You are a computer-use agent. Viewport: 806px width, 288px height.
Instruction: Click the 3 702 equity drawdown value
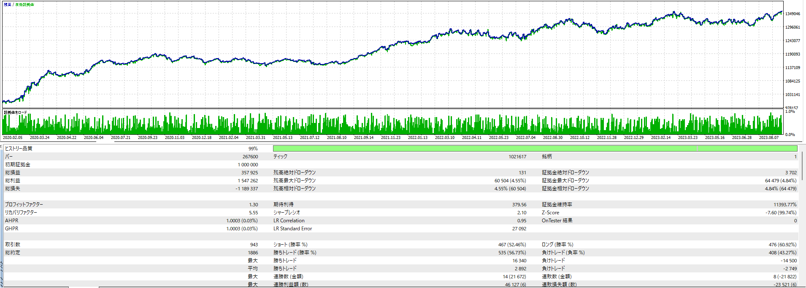pos(791,173)
